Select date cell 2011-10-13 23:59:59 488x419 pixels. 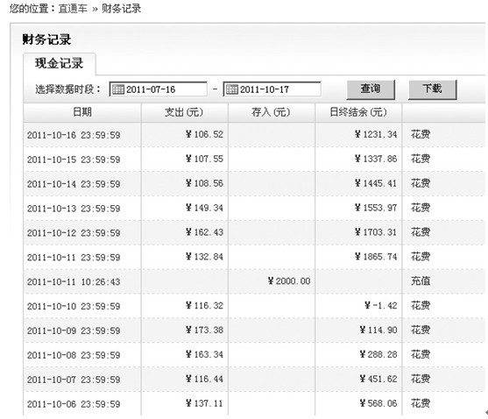pyautogui.click(x=74, y=209)
